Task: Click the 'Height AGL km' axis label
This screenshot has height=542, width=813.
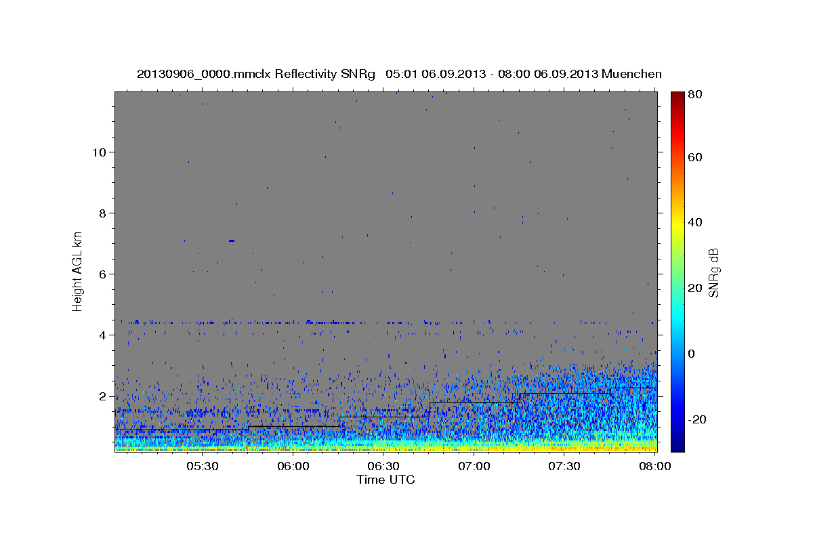Action: pos(78,271)
